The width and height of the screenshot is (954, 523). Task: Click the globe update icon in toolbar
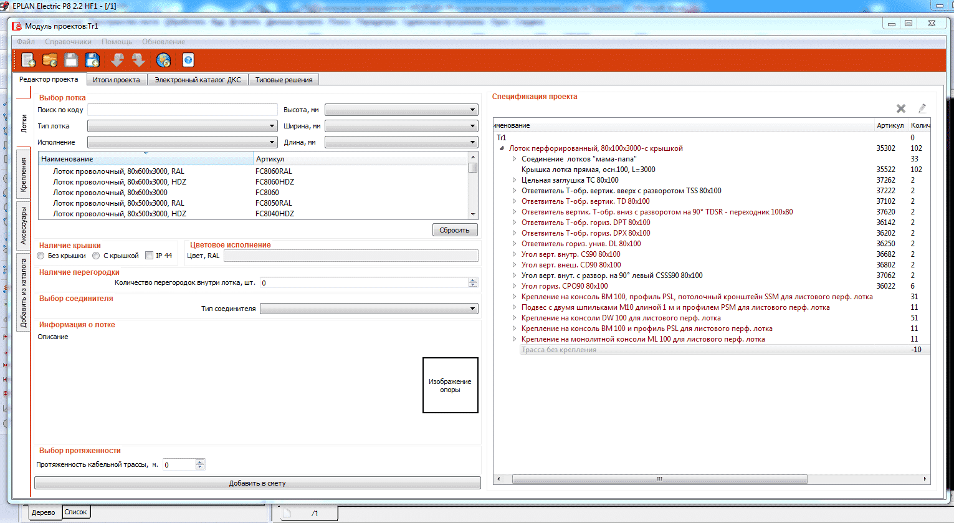click(163, 60)
